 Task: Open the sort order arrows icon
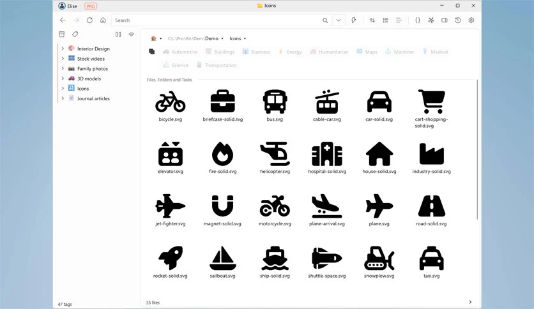coord(372,20)
